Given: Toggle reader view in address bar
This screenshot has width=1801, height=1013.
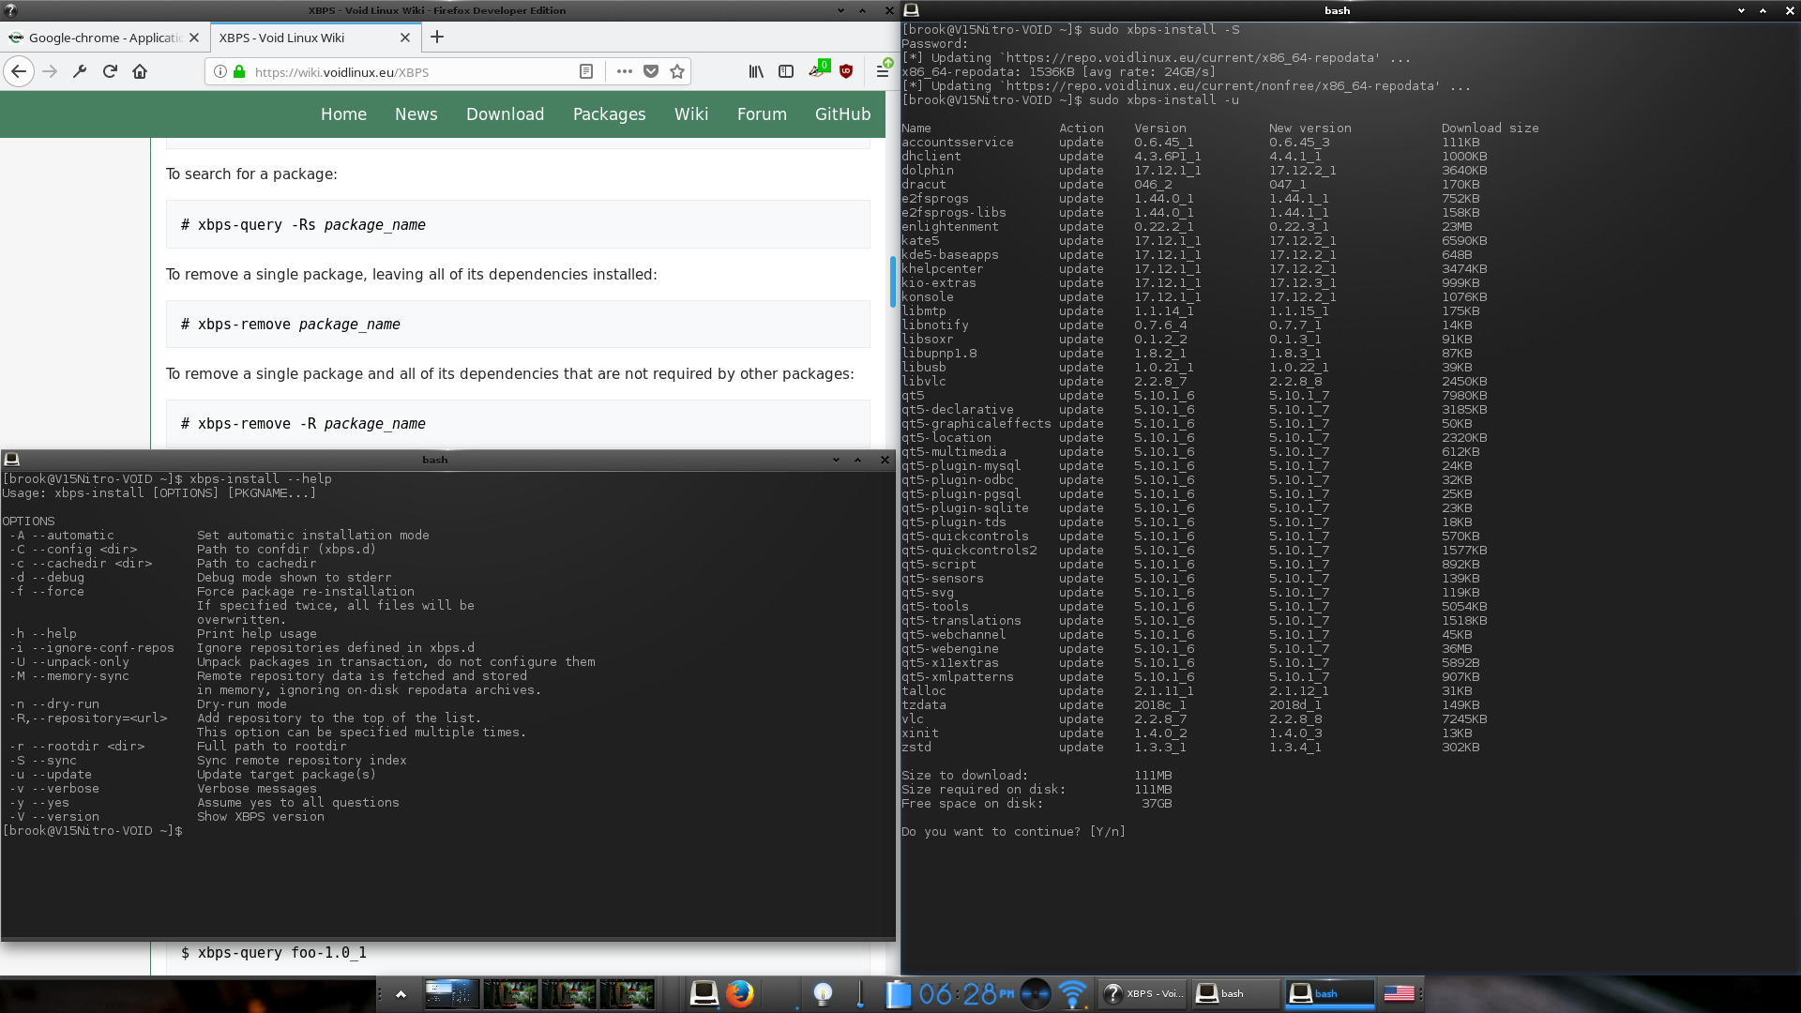Looking at the screenshot, I should click(586, 71).
